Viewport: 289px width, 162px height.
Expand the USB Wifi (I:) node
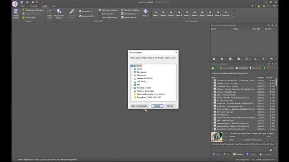pos(132,81)
